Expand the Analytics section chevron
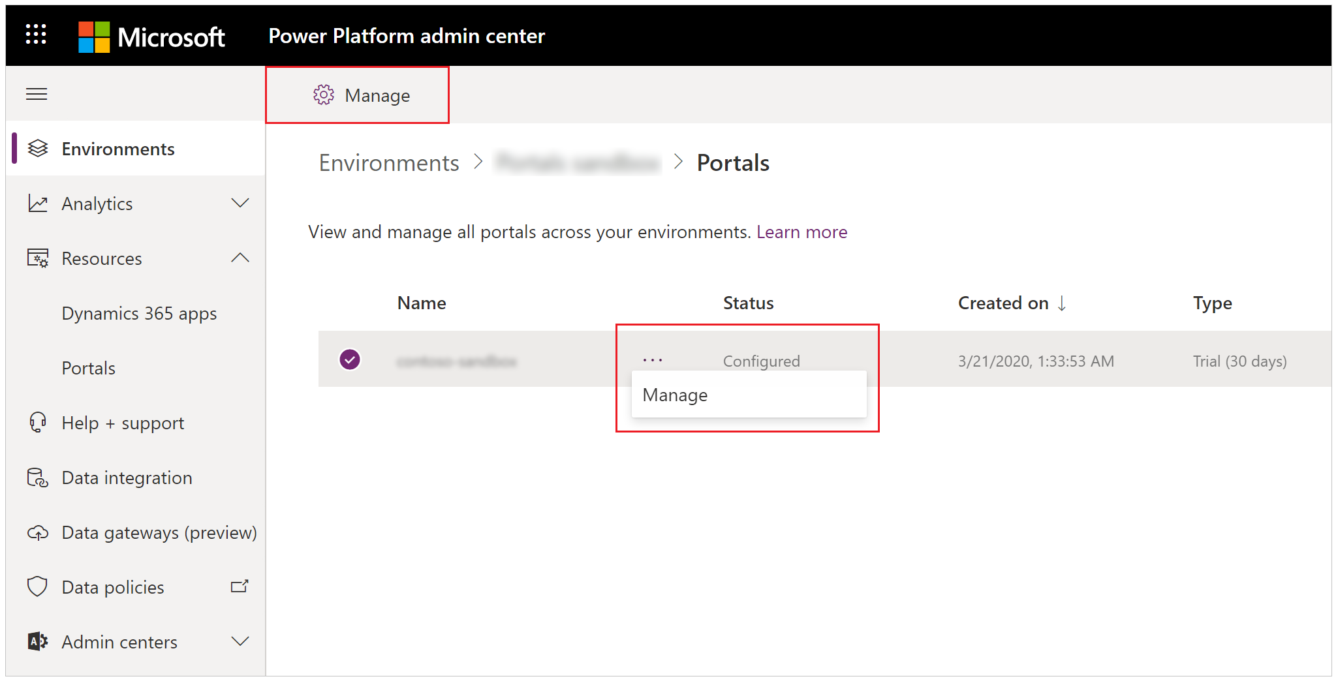 tap(240, 204)
